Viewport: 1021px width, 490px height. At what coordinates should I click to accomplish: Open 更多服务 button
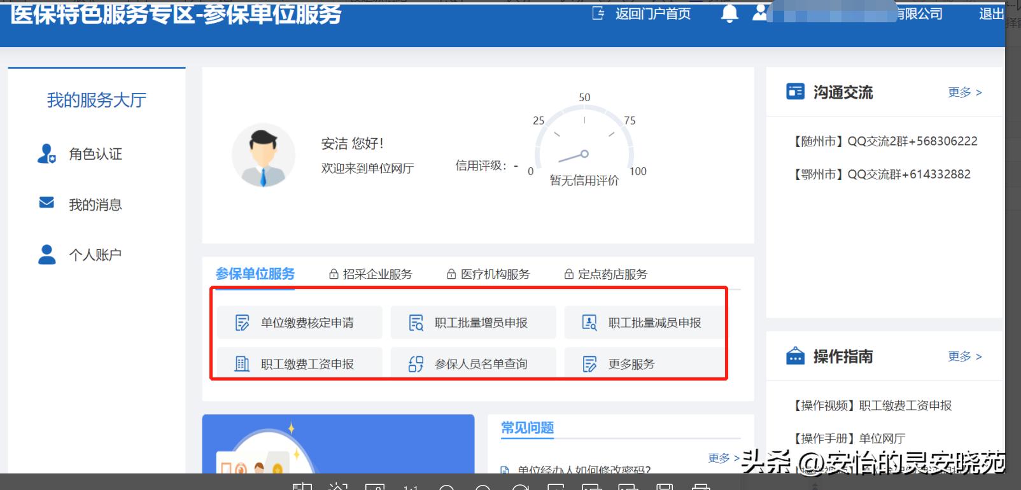[x=644, y=363]
